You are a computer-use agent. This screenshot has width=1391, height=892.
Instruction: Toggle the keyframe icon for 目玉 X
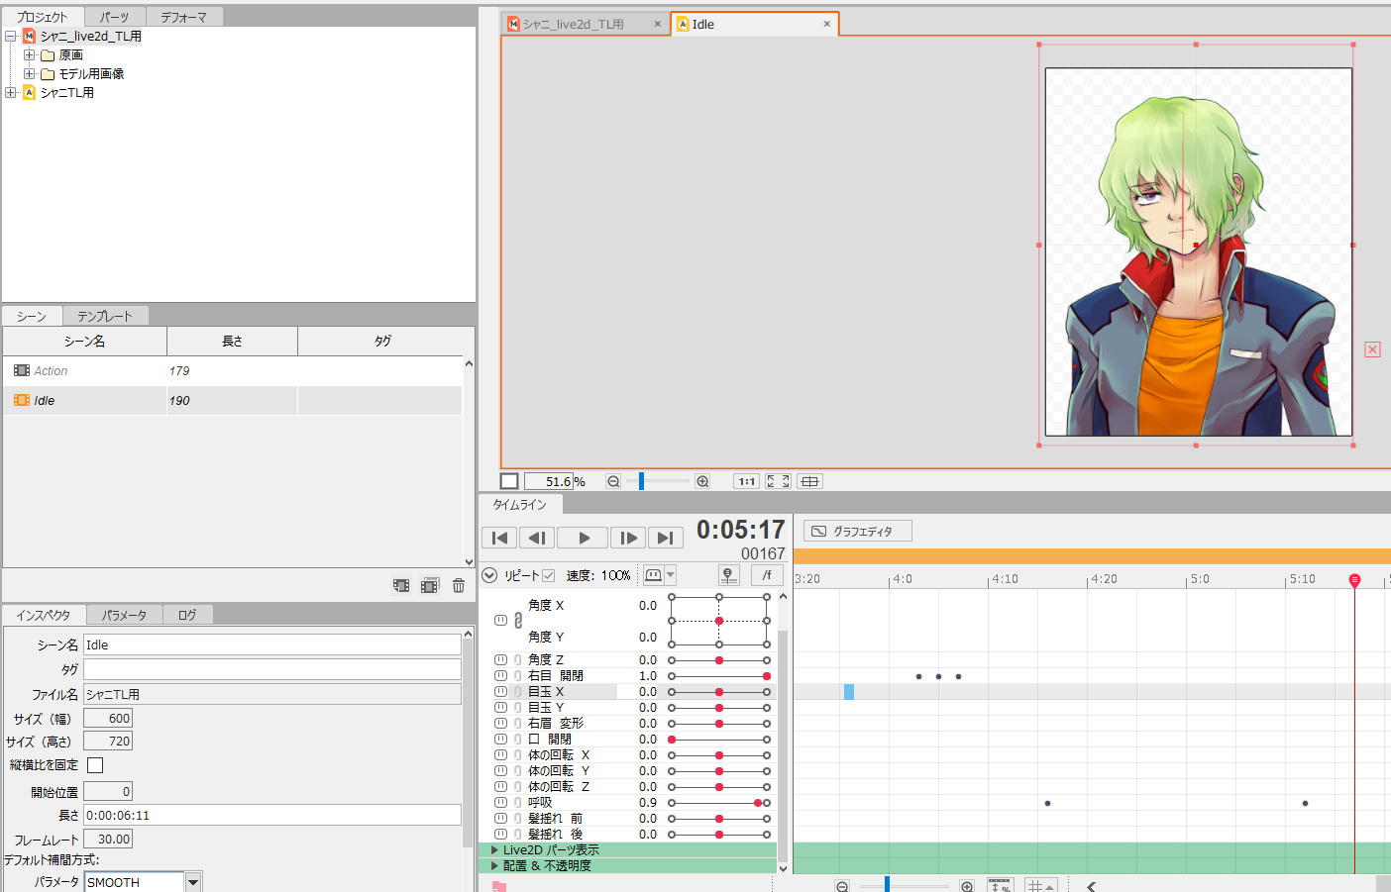pyautogui.click(x=500, y=691)
